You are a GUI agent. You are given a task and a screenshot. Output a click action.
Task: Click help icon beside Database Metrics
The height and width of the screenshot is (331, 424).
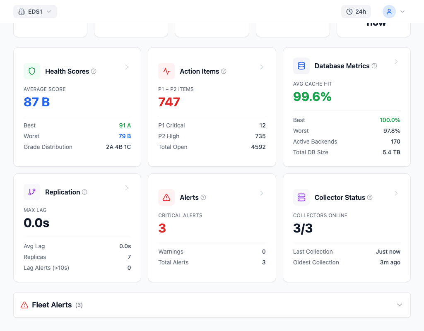(x=374, y=66)
